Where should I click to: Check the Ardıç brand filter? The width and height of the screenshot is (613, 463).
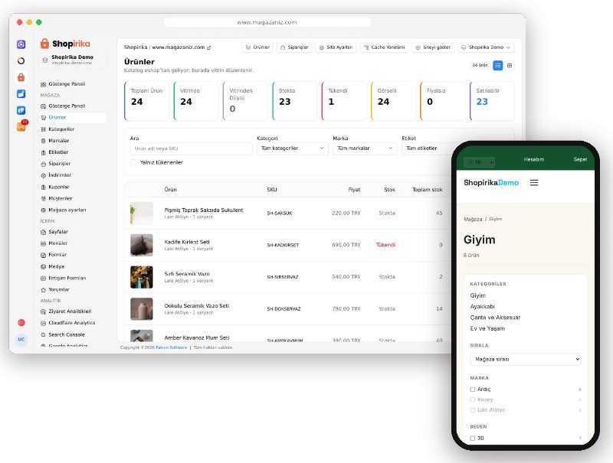[x=473, y=390]
